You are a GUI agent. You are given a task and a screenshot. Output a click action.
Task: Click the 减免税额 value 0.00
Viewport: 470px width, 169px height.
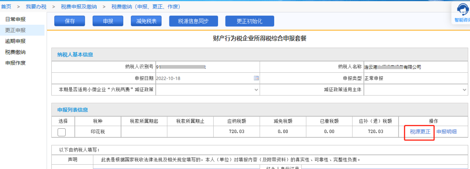tap(283, 131)
